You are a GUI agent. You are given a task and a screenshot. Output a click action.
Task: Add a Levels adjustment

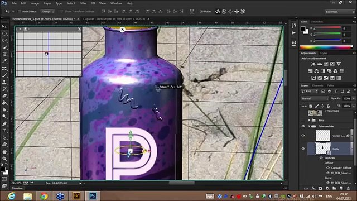tap(320, 64)
